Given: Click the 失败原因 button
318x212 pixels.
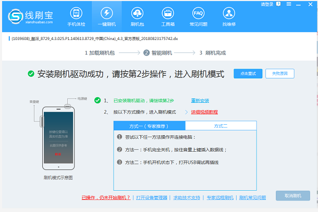Looking at the screenshot, I should tap(279, 73).
